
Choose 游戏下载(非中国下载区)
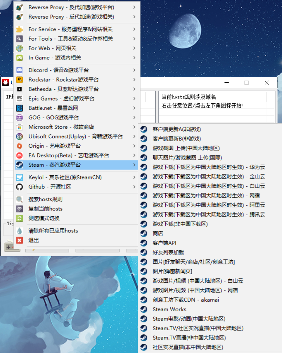[x=210, y=224]
